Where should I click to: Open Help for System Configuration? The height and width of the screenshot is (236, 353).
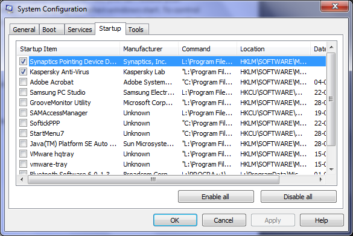pyautogui.click(x=322, y=220)
